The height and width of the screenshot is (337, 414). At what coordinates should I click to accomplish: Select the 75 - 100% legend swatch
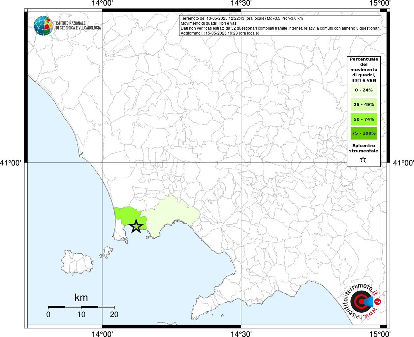(x=364, y=133)
